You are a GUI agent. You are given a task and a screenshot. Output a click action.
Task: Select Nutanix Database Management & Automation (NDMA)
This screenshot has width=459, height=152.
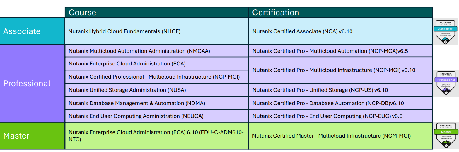136,103
